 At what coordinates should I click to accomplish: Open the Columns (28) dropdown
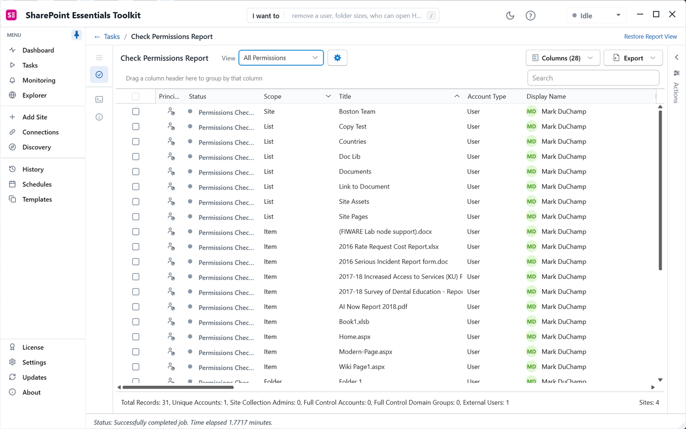(563, 58)
